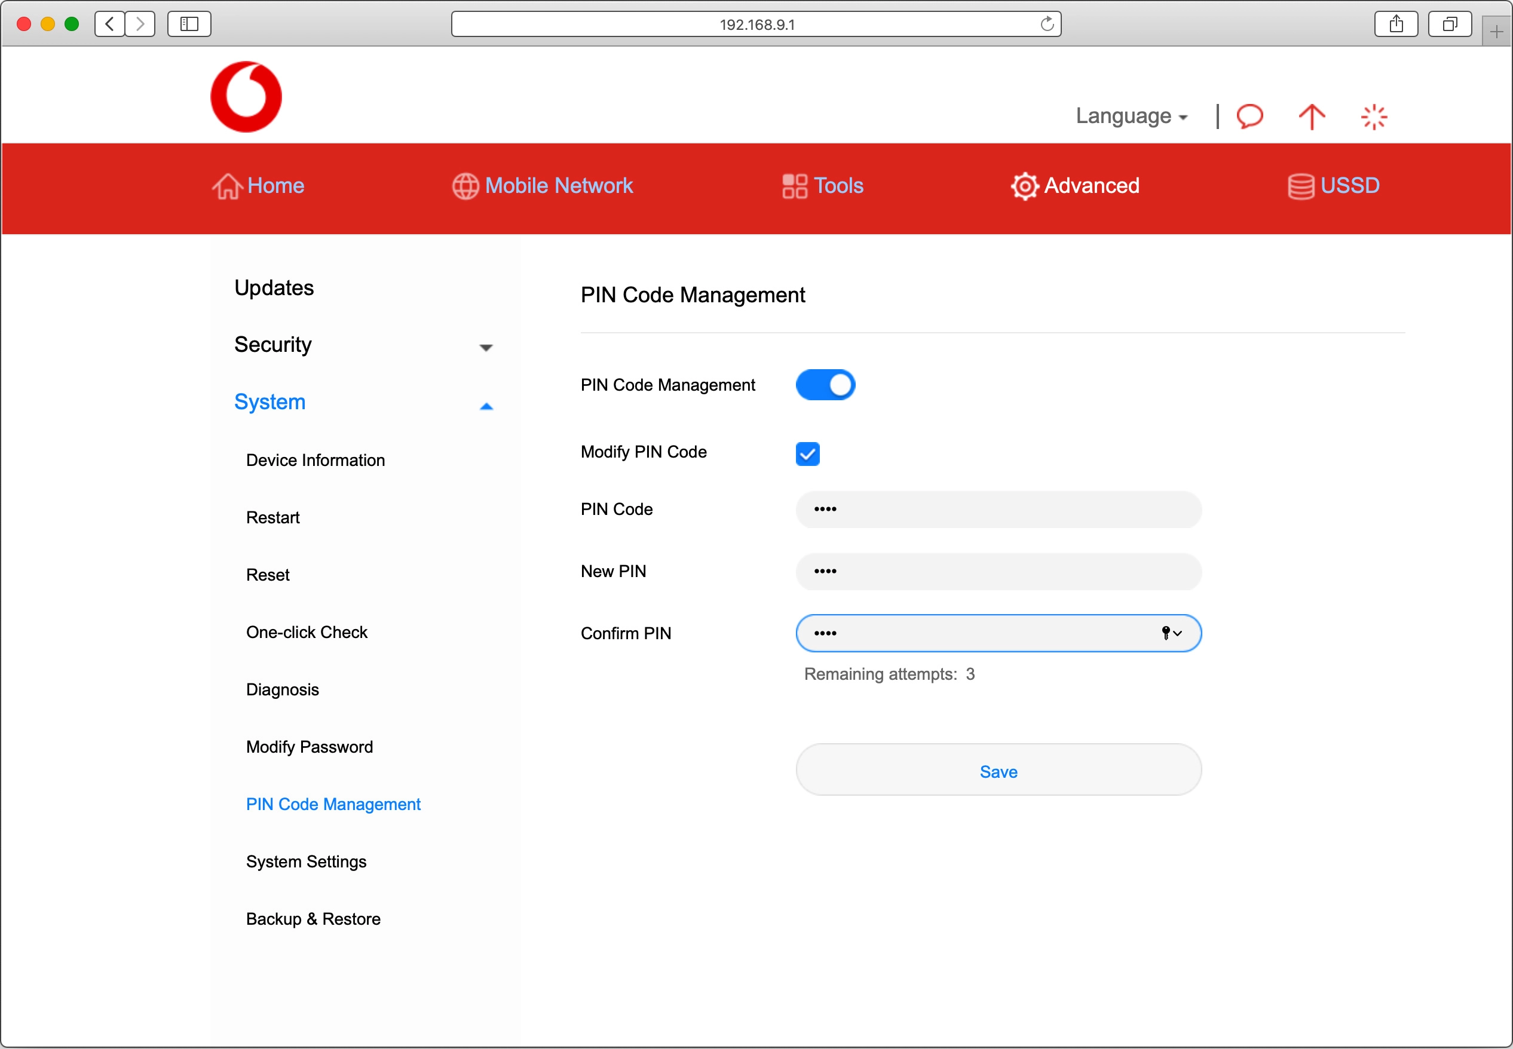Viewport: 1513px width, 1049px height.
Task: Click the Safari share icon
Action: click(1396, 24)
